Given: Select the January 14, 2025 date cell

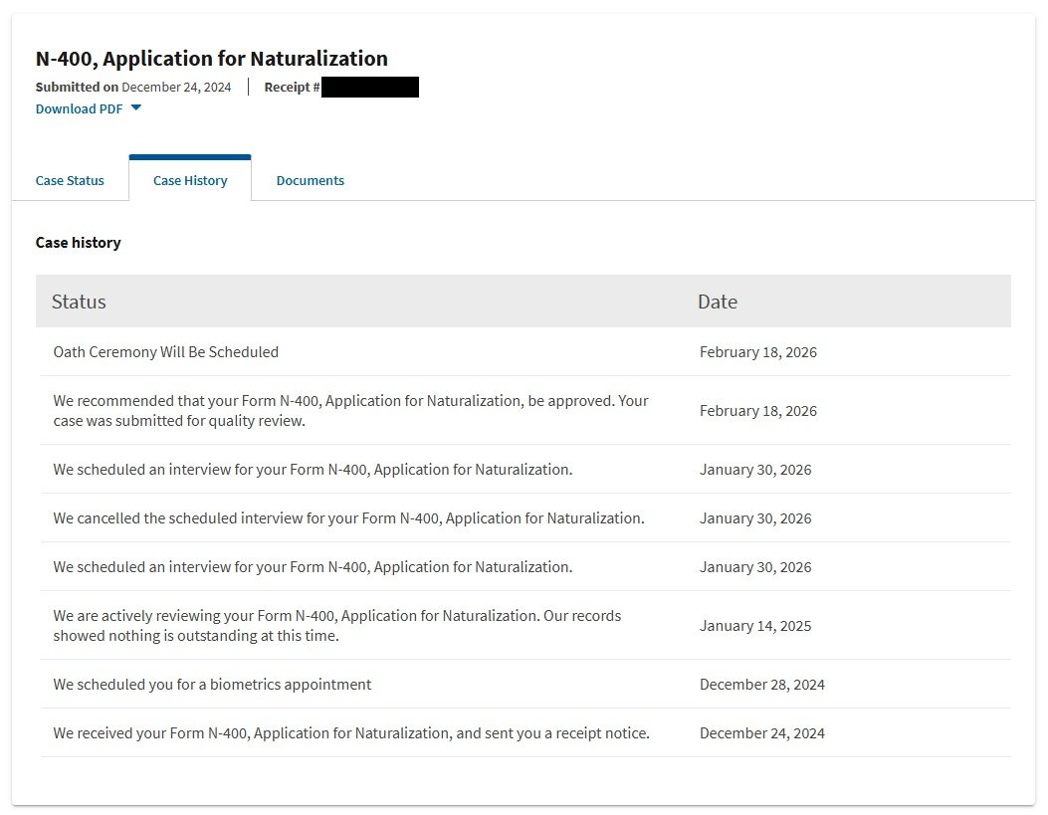Looking at the screenshot, I should (755, 626).
